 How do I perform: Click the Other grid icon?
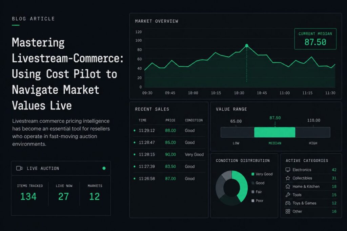pyautogui.click(x=288, y=211)
